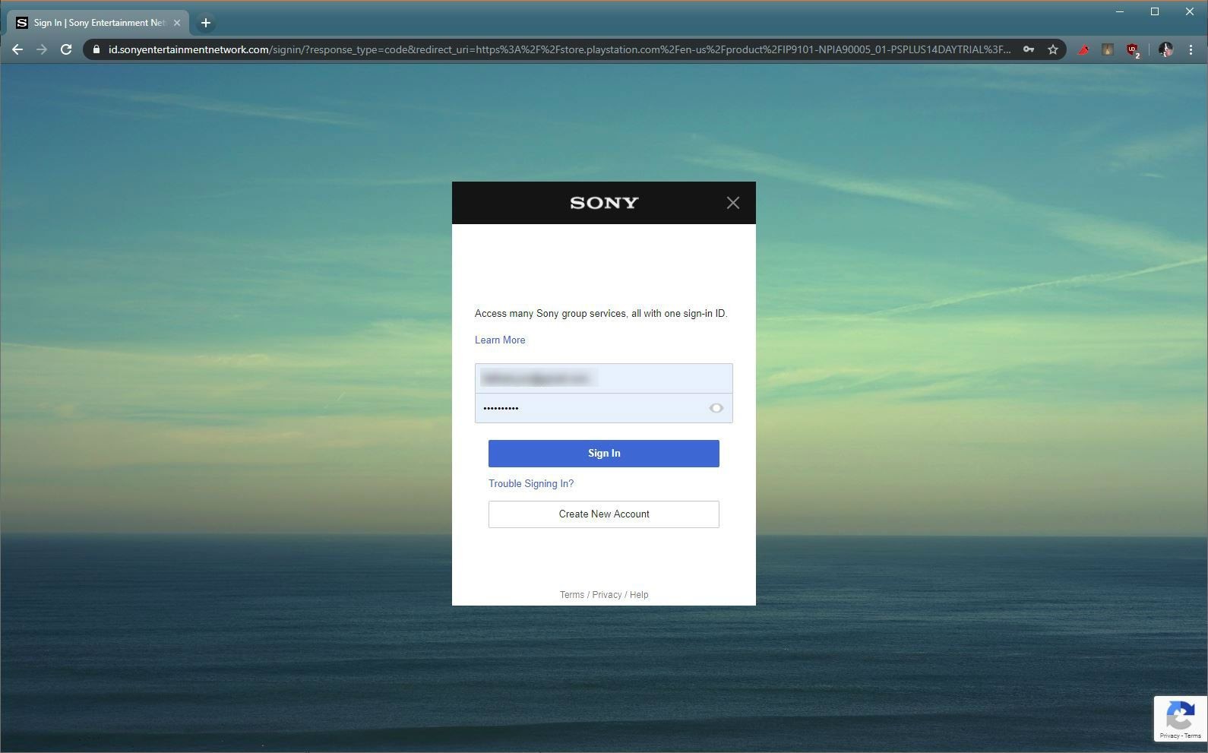Bookmark this page with the star icon
1208x753 pixels.
click(1053, 49)
